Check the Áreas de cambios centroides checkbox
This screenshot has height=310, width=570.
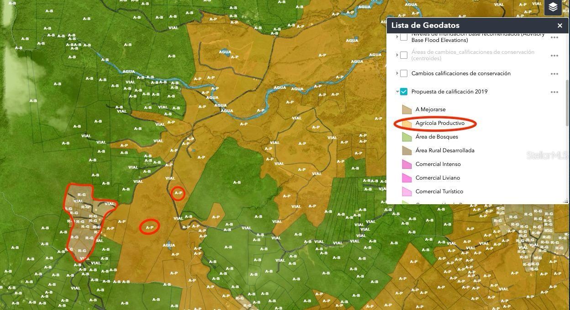[404, 55]
